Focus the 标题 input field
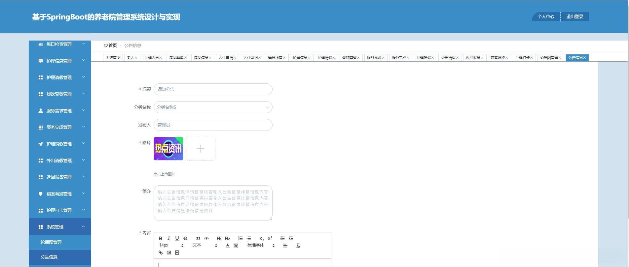 [x=213, y=89]
